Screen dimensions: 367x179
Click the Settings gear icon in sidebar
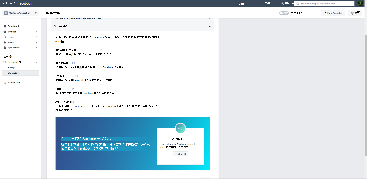(x=5, y=32)
